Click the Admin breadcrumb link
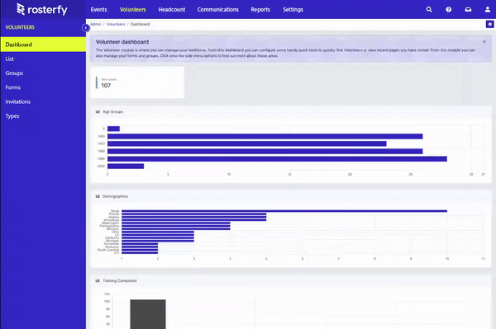The height and width of the screenshot is (329, 496). pos(96,24)
